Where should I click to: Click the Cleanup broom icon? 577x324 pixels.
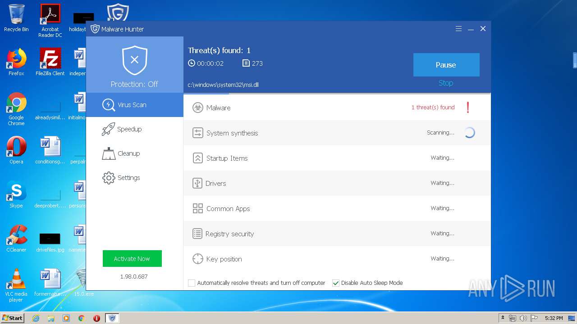coord(109,153)
